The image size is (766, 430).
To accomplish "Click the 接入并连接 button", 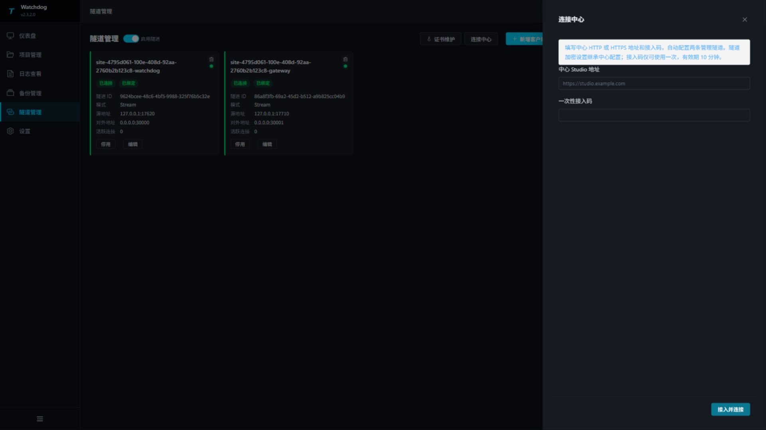I will click(730, 409).
